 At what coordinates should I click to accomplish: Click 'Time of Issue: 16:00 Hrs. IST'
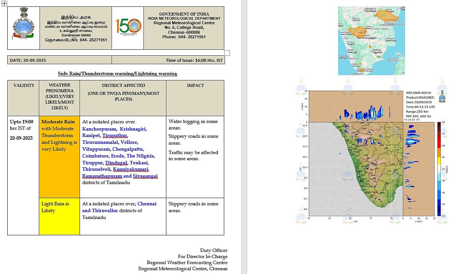(194, 60)
